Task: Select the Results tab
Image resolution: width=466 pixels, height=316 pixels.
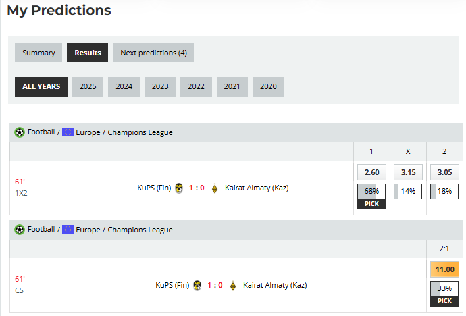Action: click(88, 53)
